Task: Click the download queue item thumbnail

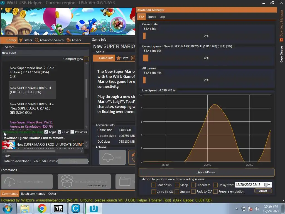Action: [x=9, y=145]
